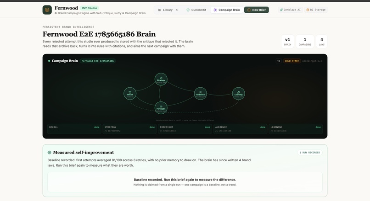This screenshot has width=370, height=201.
Task: Click the Genblaze AI sparkle icon
Action: (x=281, y=10)
